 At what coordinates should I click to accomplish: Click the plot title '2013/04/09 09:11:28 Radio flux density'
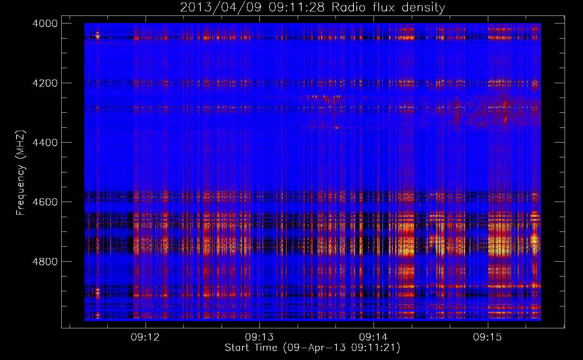(x=312, y=7)
